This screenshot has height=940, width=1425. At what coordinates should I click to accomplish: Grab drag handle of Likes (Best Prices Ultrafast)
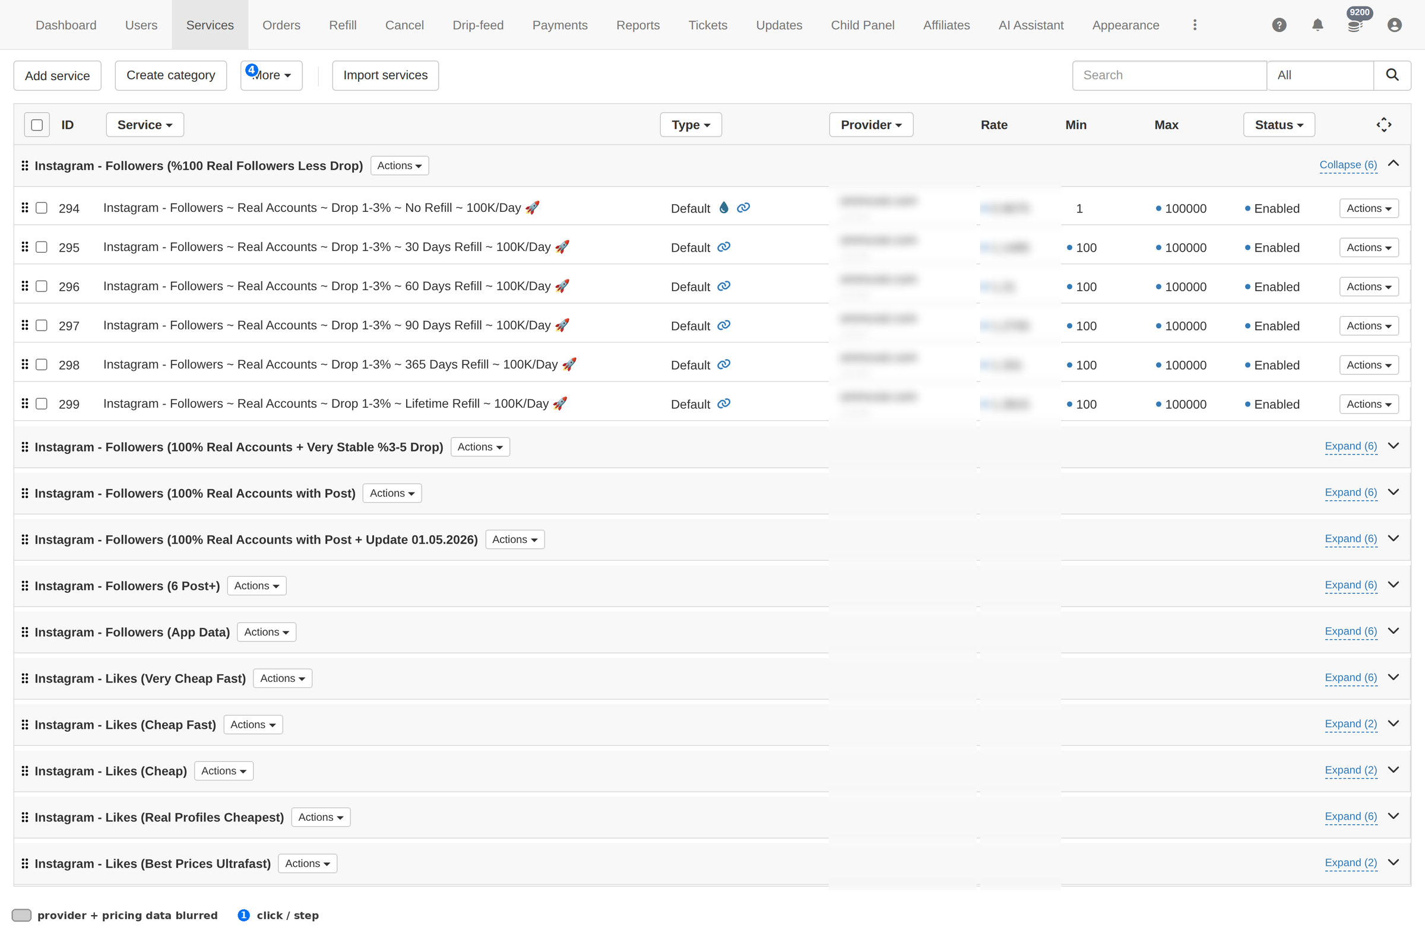pos(24,863)
